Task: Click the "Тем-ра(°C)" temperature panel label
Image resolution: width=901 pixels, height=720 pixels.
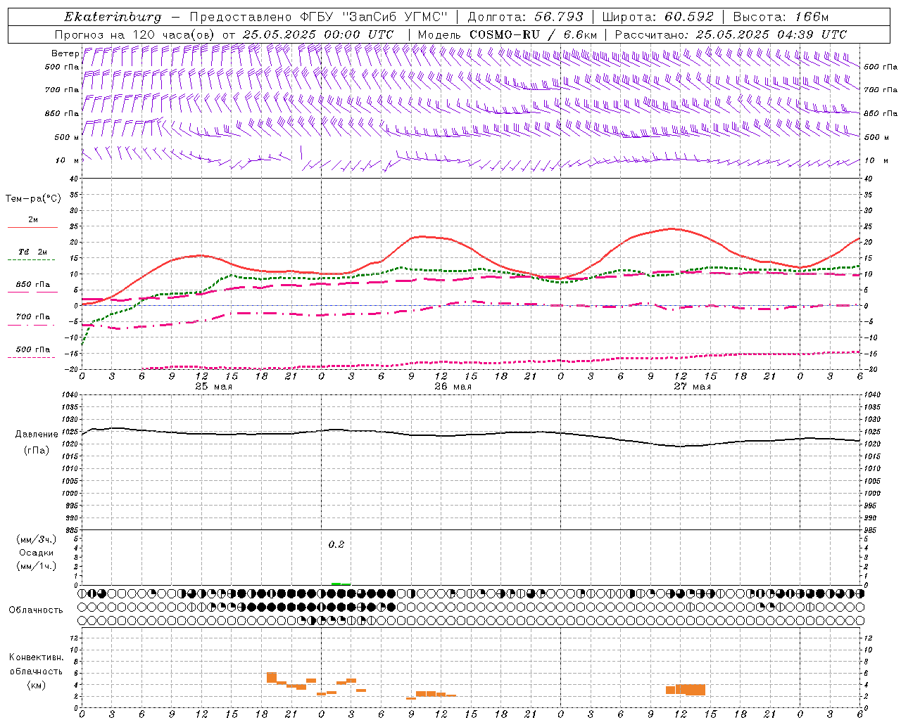Action: point(33,199)
